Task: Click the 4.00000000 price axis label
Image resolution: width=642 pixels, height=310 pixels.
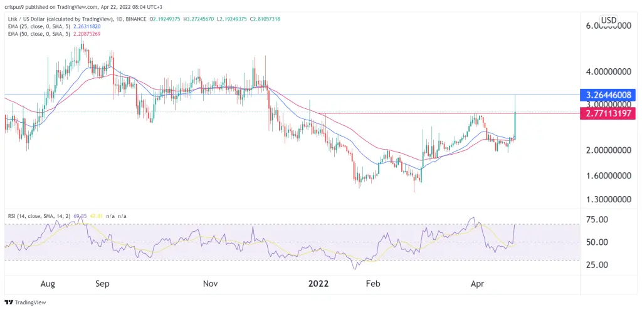Action: (608, 71)
